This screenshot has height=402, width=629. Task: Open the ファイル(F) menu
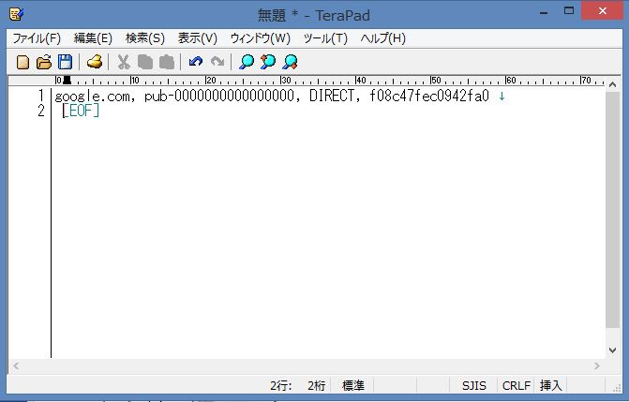pos(37,38)
